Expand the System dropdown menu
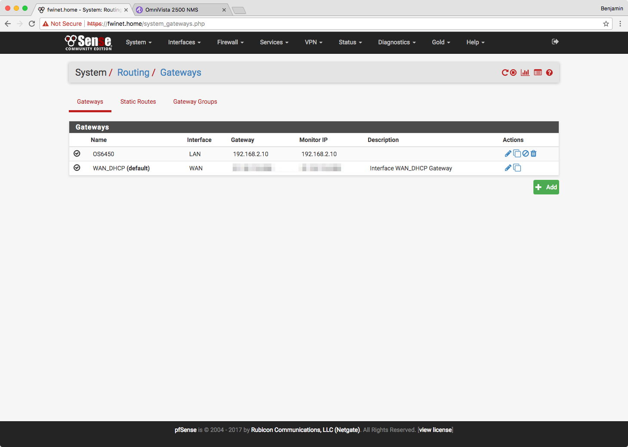This screenshot has width=628, height=447. (x=139, y=42)
